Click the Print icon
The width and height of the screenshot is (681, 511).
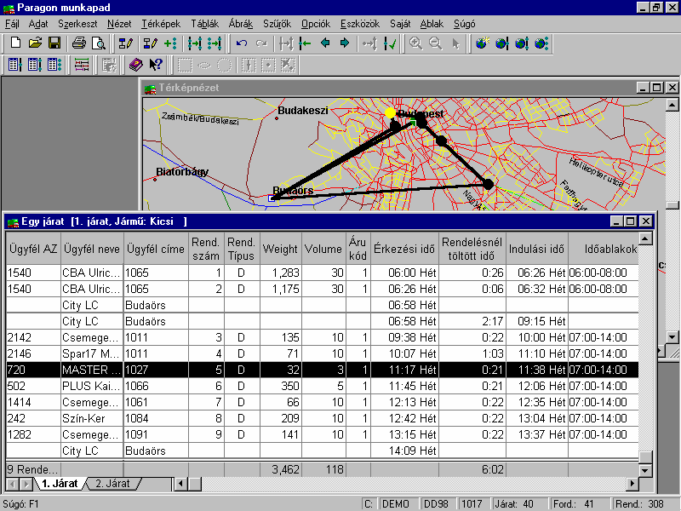coord(79,43)
